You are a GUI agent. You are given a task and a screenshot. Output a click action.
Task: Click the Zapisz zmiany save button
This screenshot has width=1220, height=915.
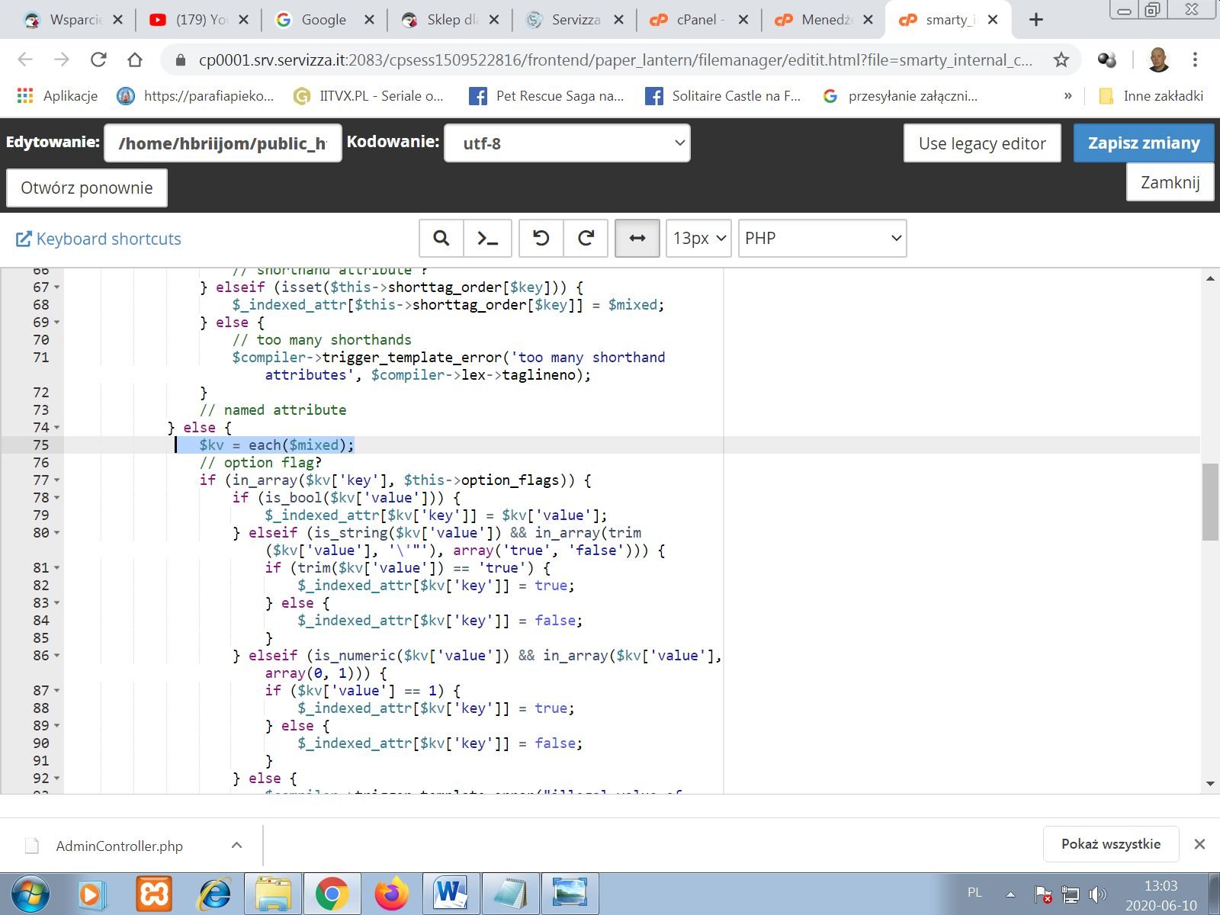point(1143,143)
